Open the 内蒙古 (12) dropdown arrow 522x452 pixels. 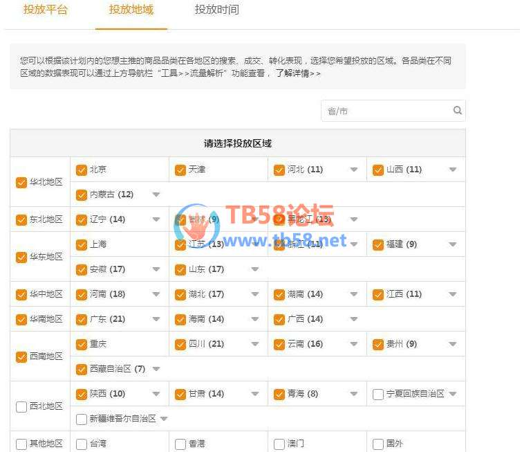pyautogui.click(x=156, y=195)
